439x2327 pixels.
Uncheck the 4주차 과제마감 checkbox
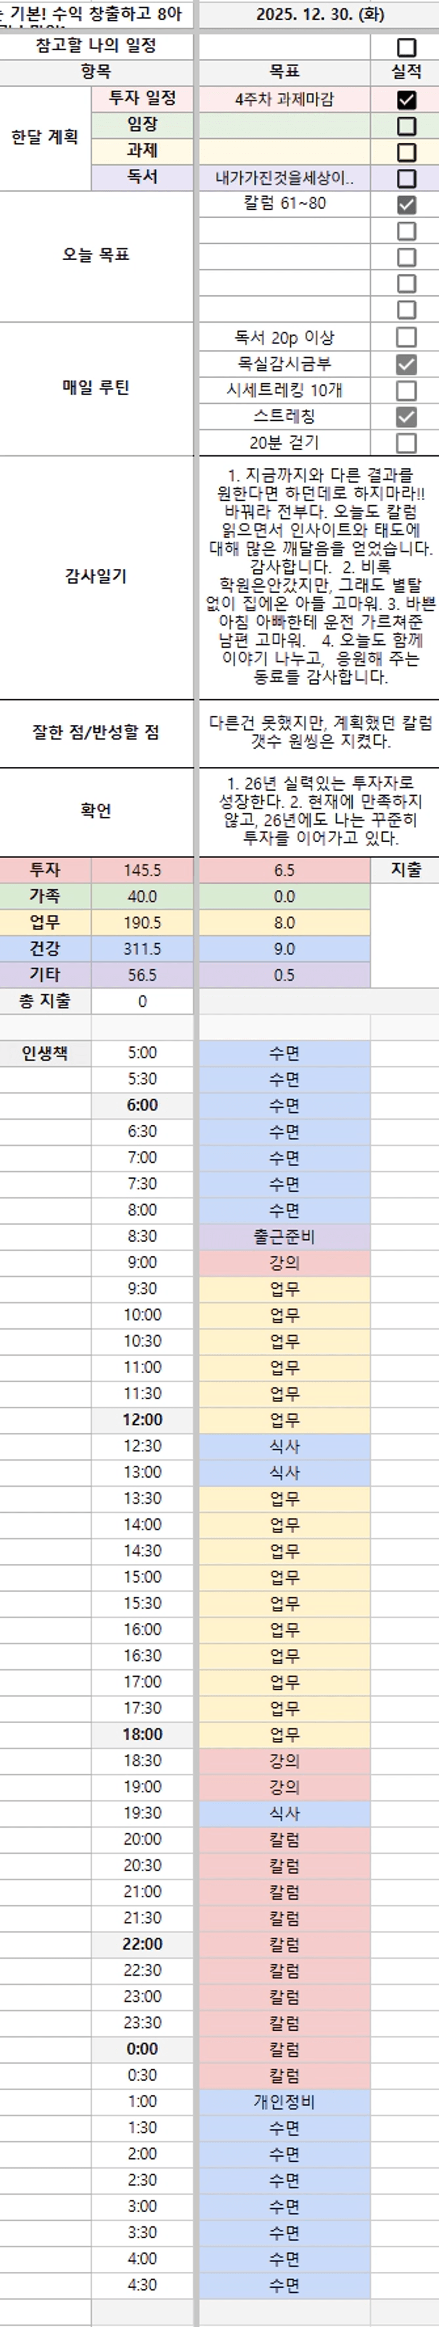407,99
